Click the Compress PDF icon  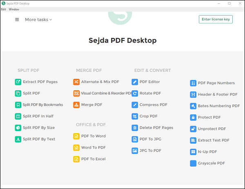(135, 105)
